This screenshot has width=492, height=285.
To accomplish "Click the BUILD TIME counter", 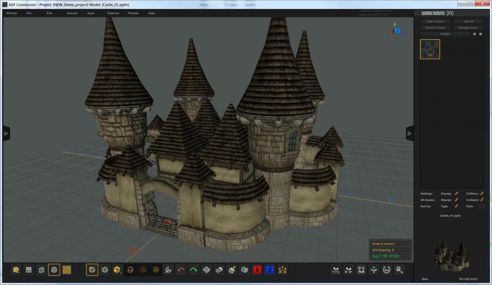I will (390, 256).
